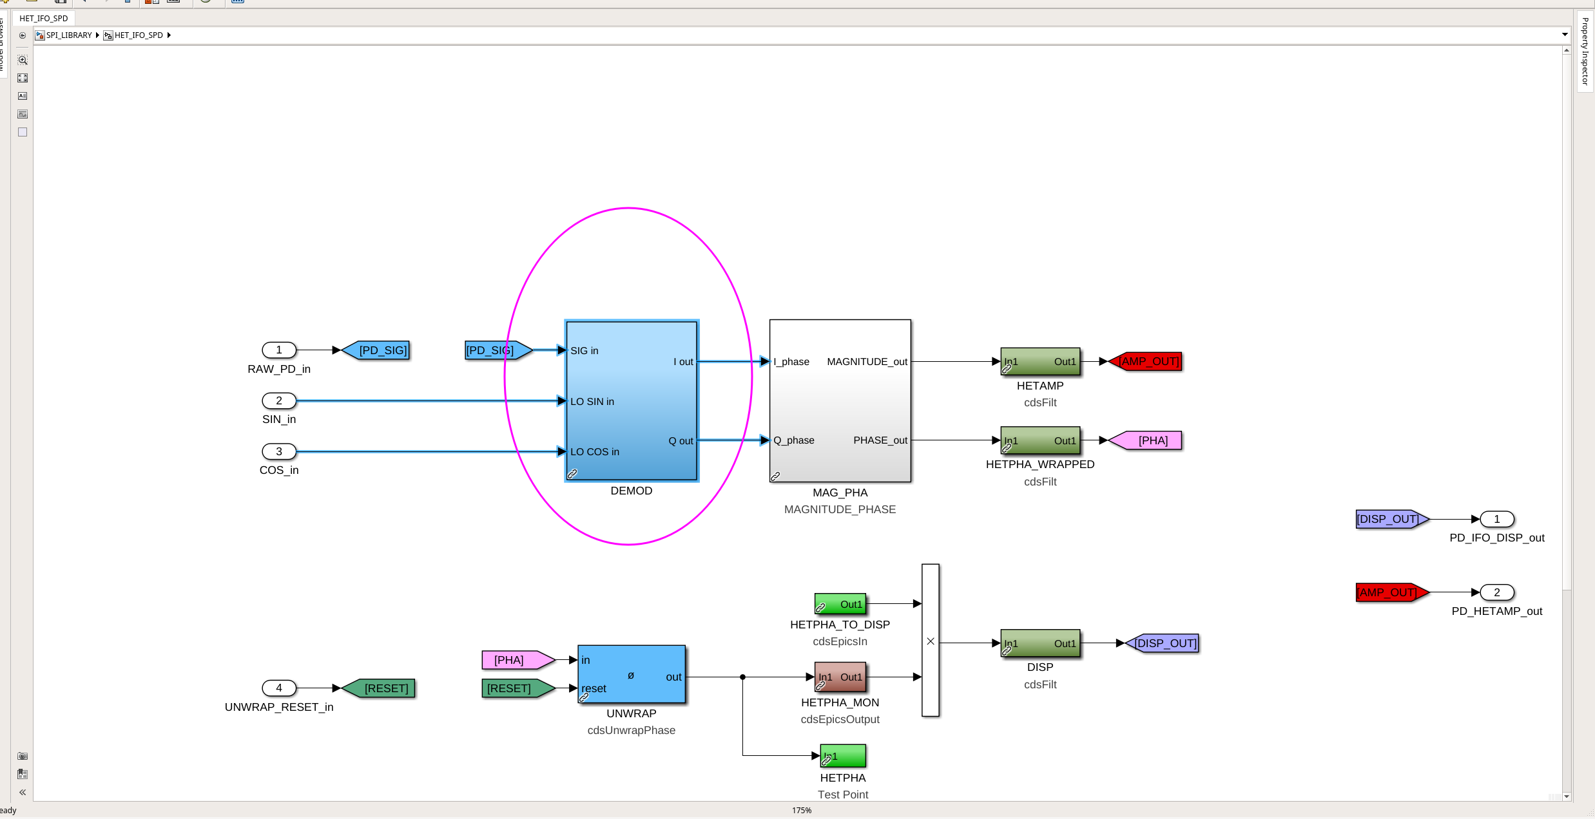Click the Test Point label under HETPHA
This screenshot has height=819, width=1595.
(x=843, y=795)
